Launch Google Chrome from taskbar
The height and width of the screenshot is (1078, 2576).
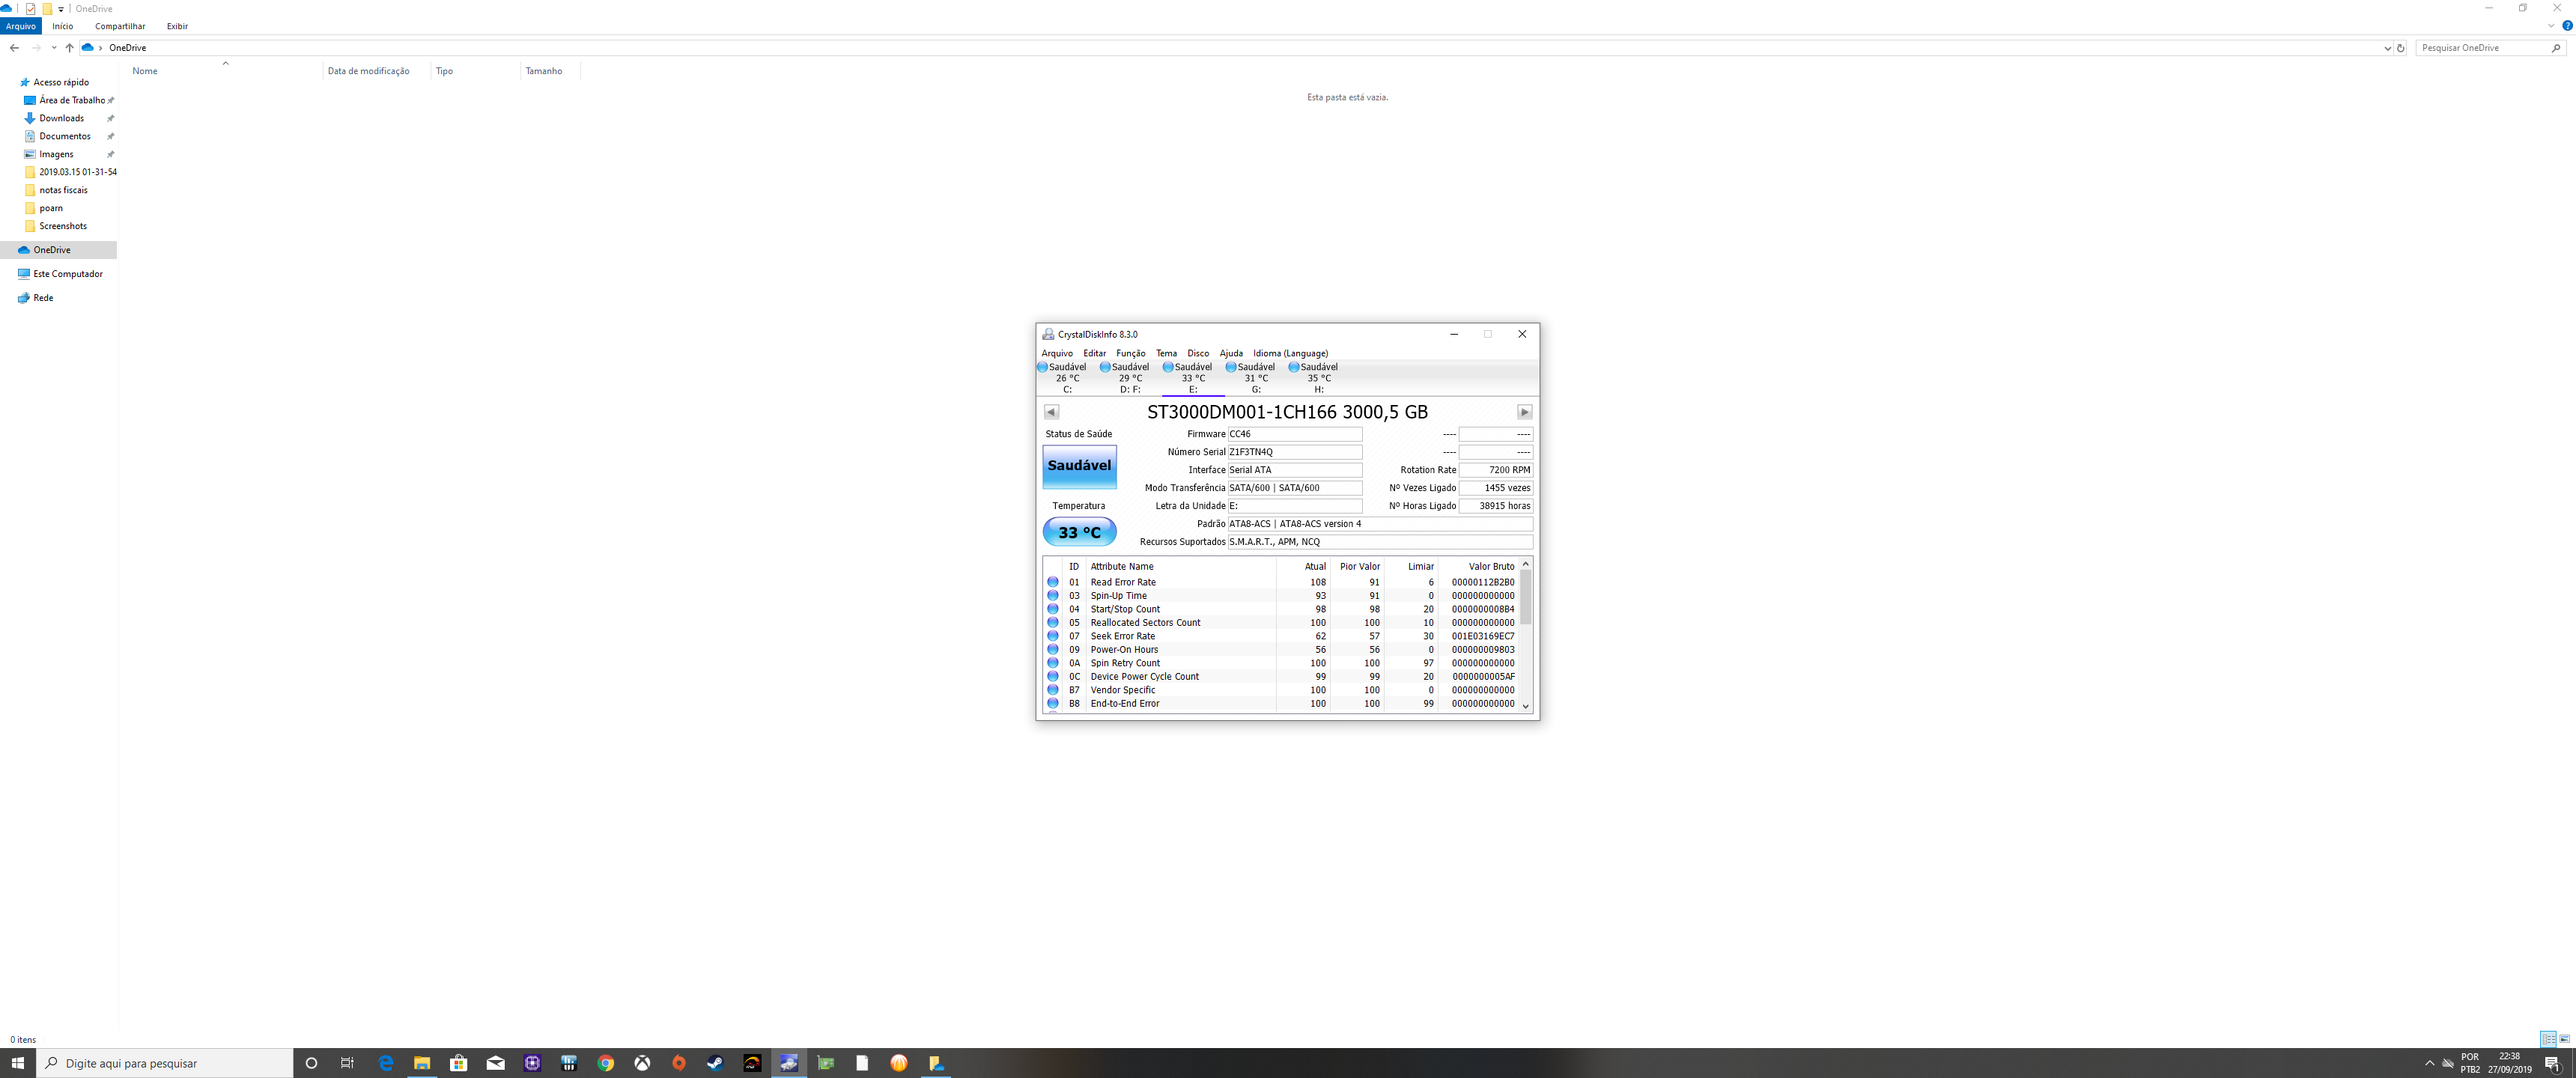point(605,1063)
